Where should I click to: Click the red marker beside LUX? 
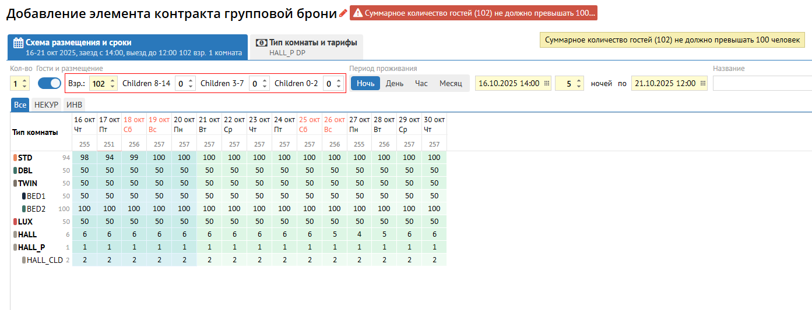click(15, 222)
